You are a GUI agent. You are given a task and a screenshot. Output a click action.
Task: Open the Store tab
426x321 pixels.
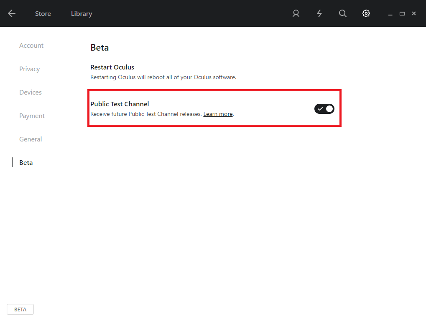tap(43, 14)
